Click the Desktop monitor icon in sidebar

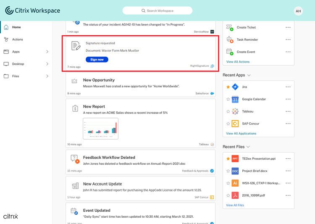pos(6,64)
